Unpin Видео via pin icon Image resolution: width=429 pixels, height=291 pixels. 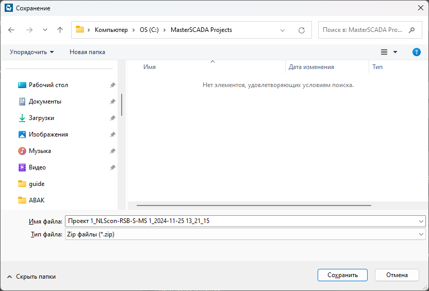112,167
